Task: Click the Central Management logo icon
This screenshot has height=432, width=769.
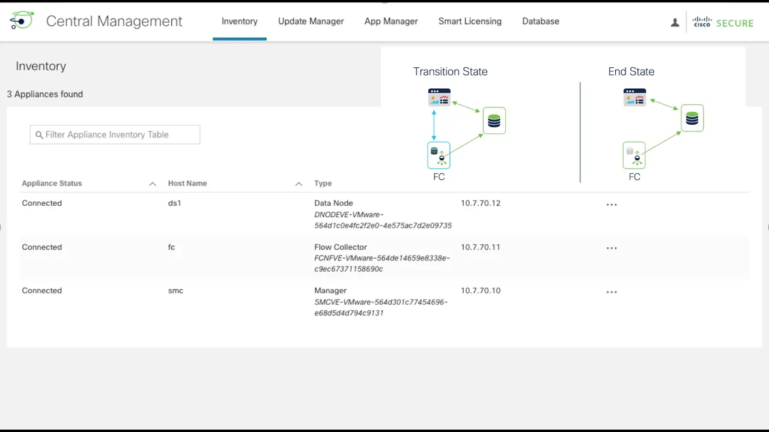Action: 22,21
